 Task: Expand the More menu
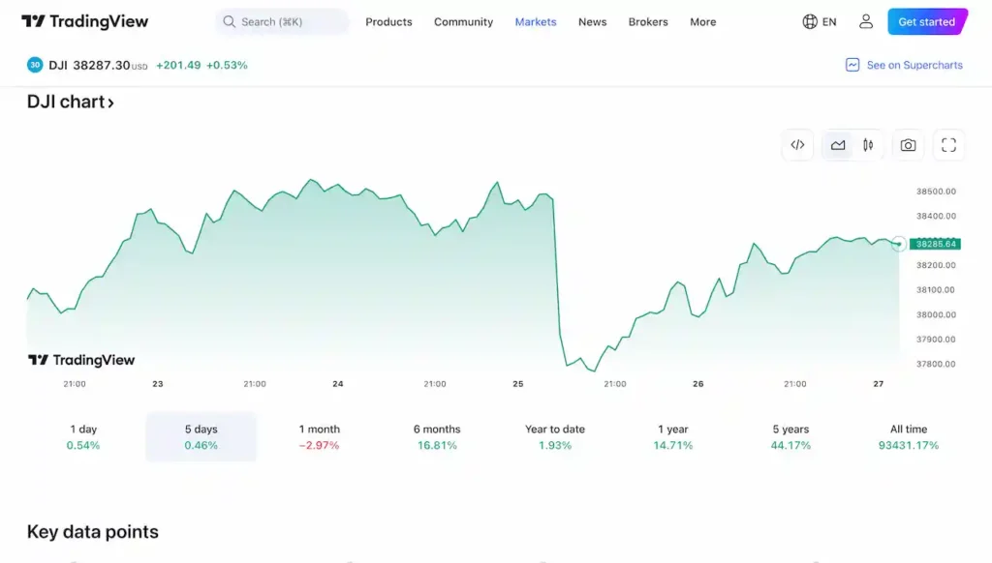tap(702, 21)
